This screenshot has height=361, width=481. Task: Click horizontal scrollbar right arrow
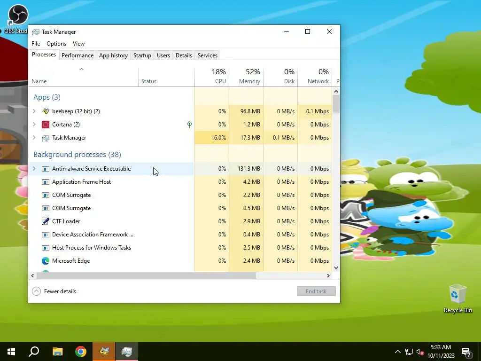328,275
